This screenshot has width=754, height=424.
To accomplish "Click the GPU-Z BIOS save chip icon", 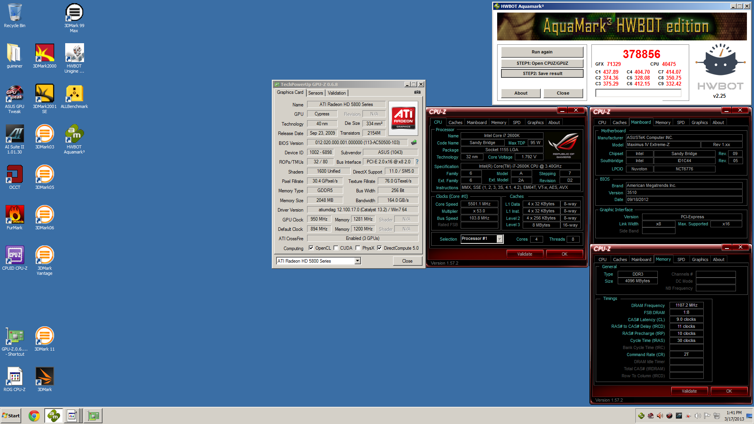I will coord(414,143).
